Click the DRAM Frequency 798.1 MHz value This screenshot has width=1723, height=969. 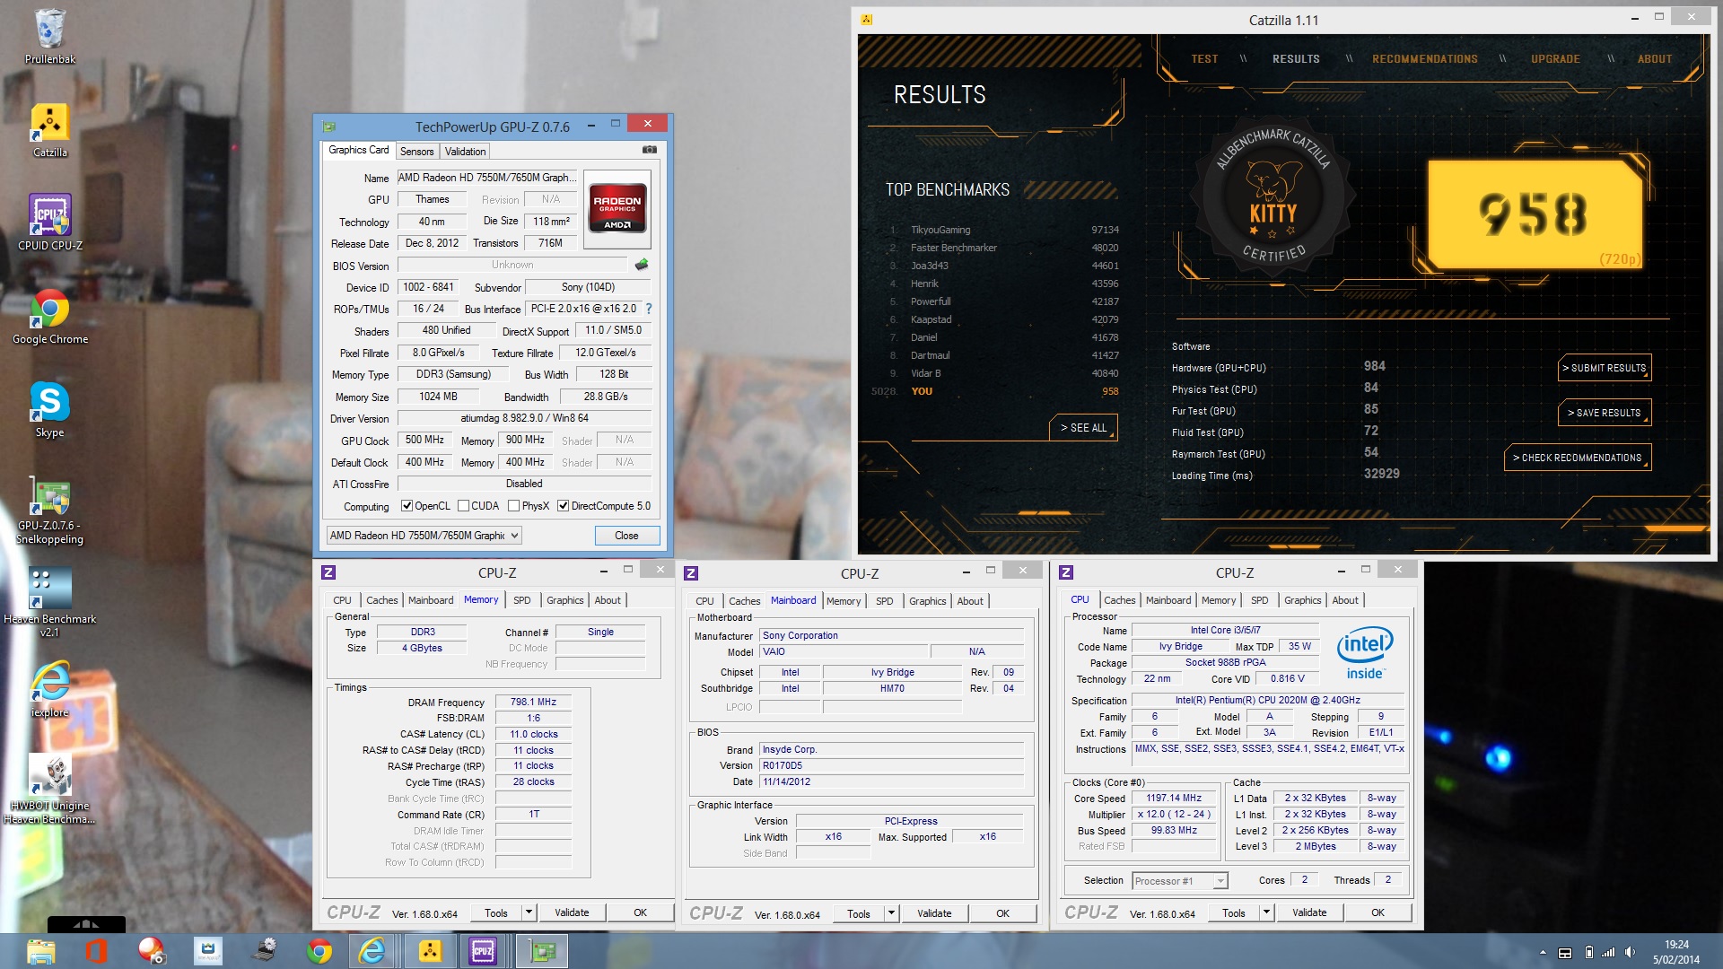coord(533,703)
